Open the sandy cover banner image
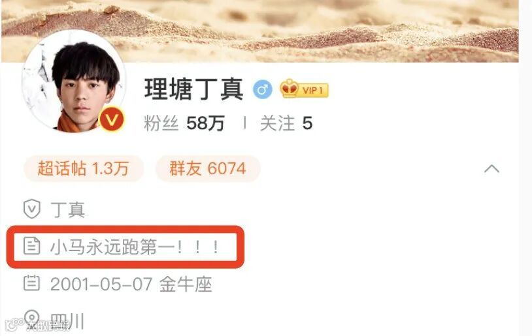This screenshot has height=336, width=532. point(260,31)
